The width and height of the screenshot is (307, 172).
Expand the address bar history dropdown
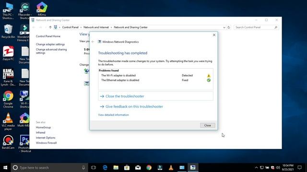pos(224,28)
